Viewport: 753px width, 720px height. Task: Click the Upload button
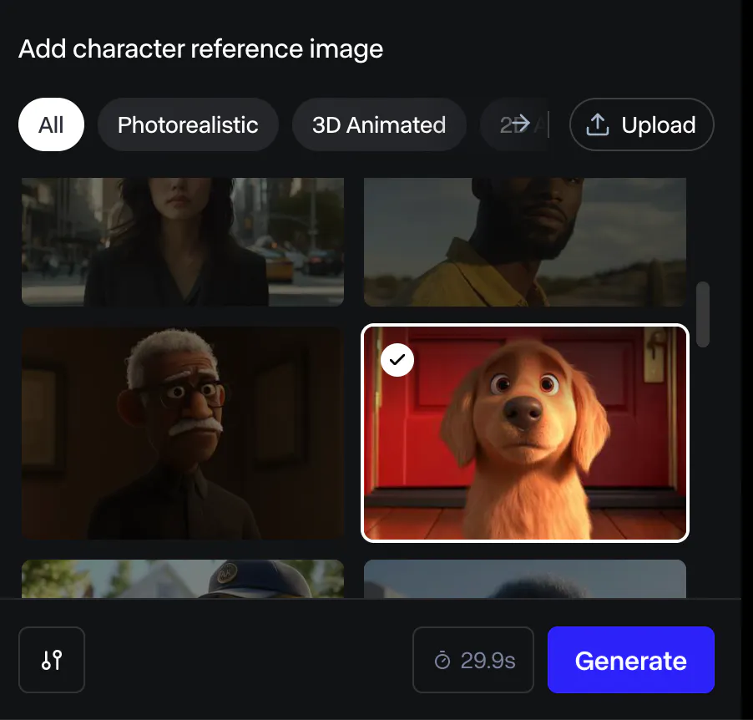click(x=642, y=125)
